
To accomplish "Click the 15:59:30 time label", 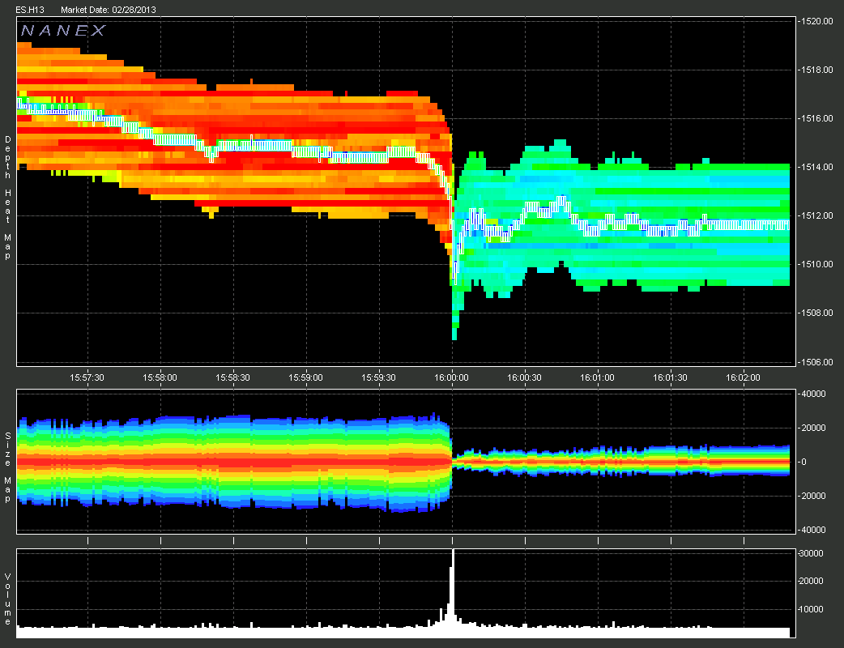I will click(379, 377).
